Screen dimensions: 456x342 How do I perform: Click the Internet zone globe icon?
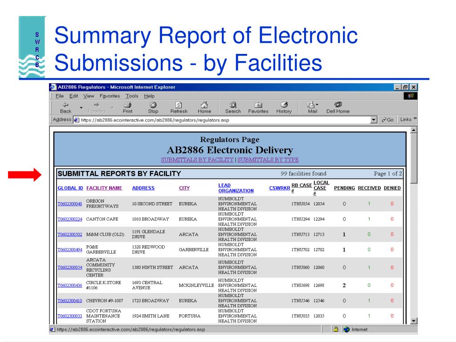click(x=346, y=329)
